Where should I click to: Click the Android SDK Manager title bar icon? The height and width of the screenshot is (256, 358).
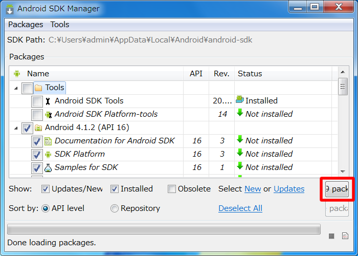coord(10,9)
